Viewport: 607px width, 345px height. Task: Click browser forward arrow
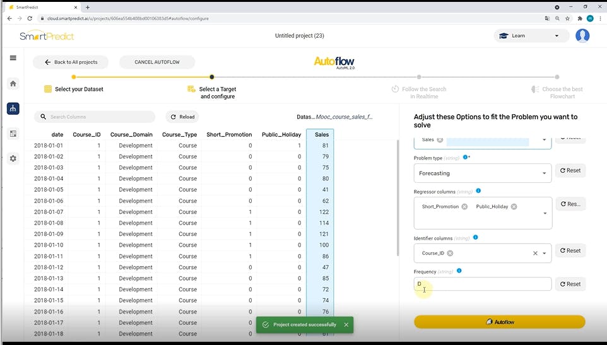click(20, 18)
